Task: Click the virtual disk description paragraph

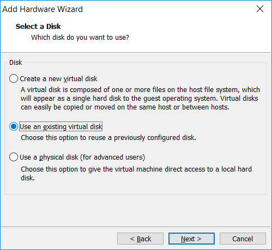Action: pos(140,99)
